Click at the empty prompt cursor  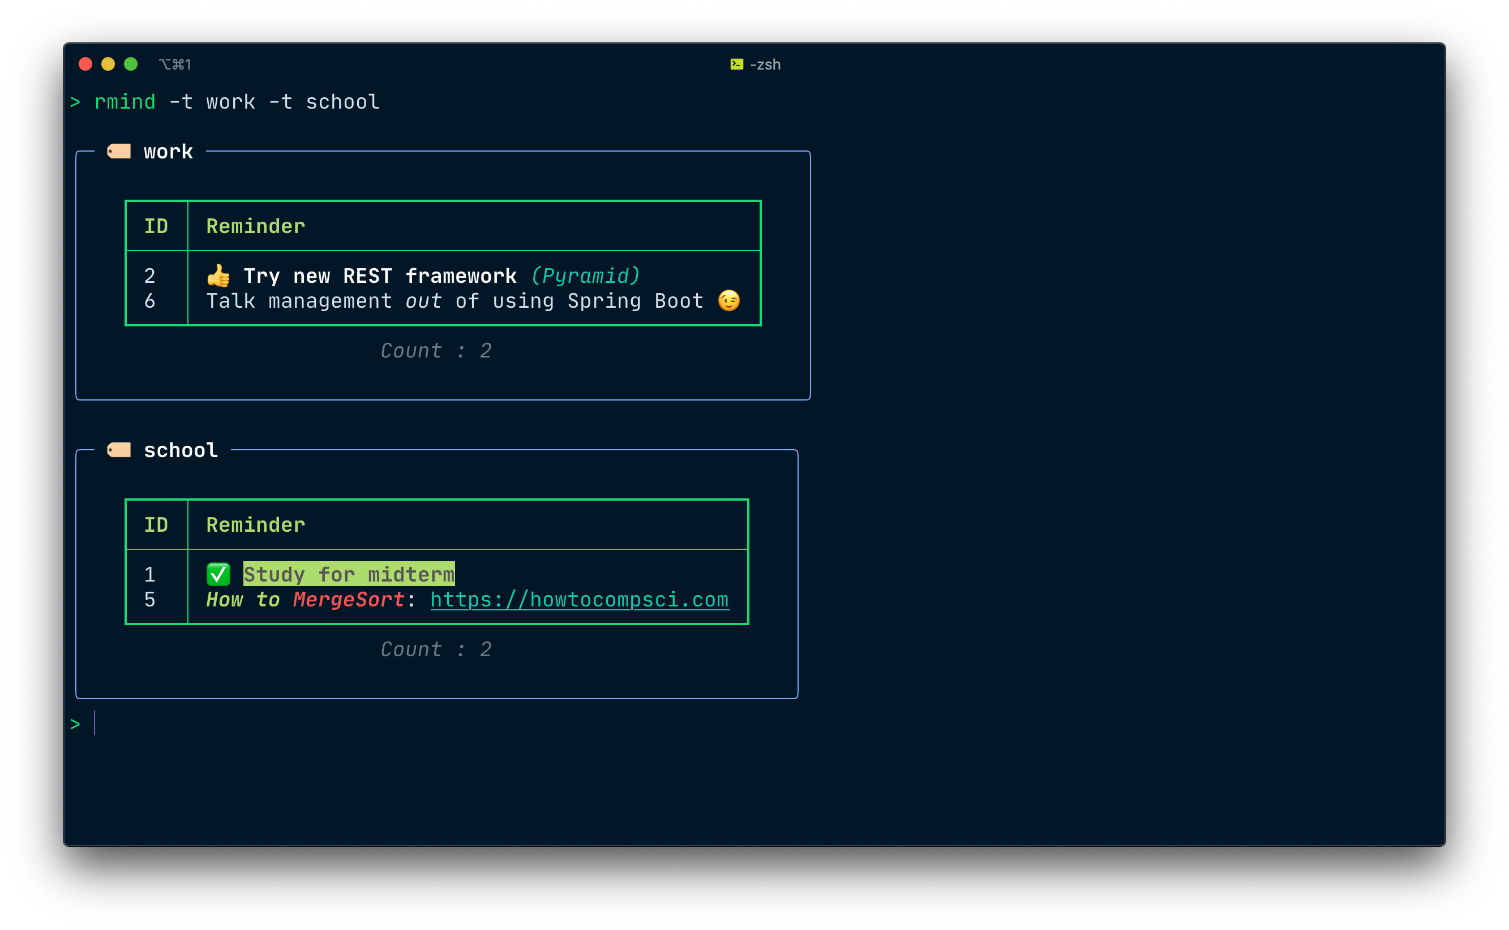pyautogui.click(x=95, y=724)
